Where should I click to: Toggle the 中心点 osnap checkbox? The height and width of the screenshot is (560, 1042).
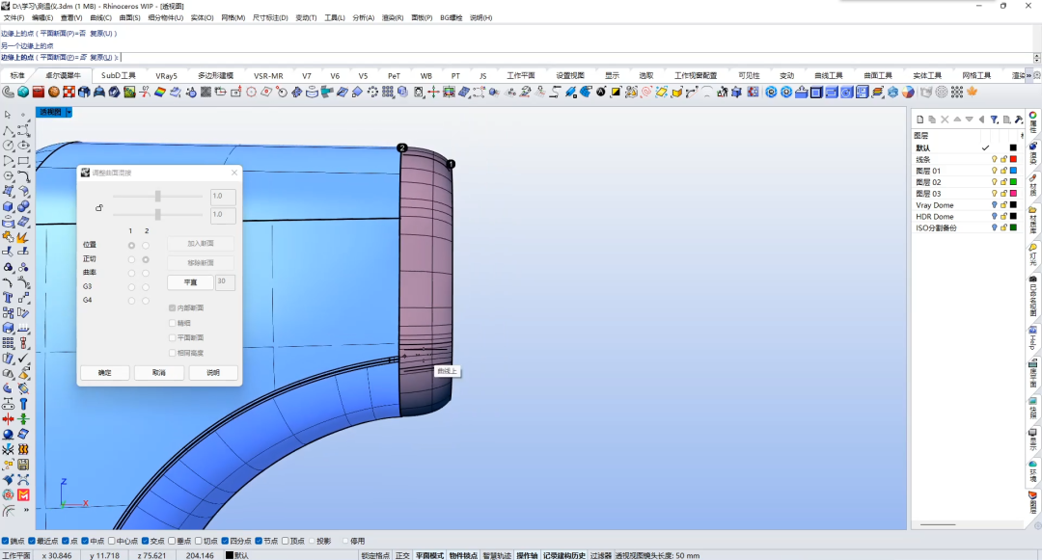pos(112,541)
